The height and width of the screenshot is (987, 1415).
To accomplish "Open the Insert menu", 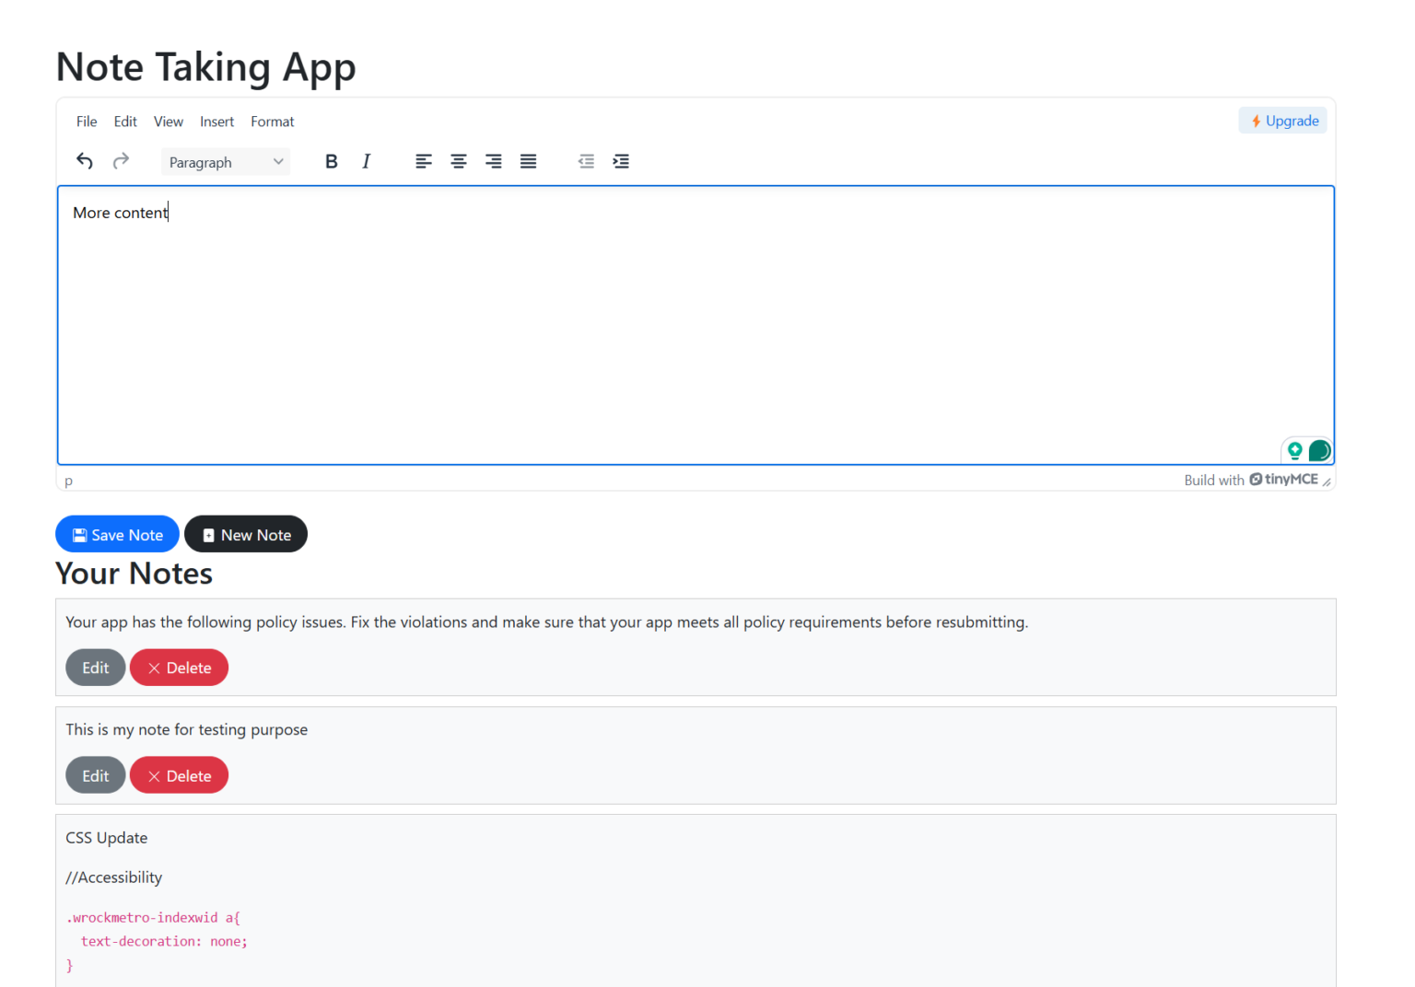I will (x=216, y=121).
